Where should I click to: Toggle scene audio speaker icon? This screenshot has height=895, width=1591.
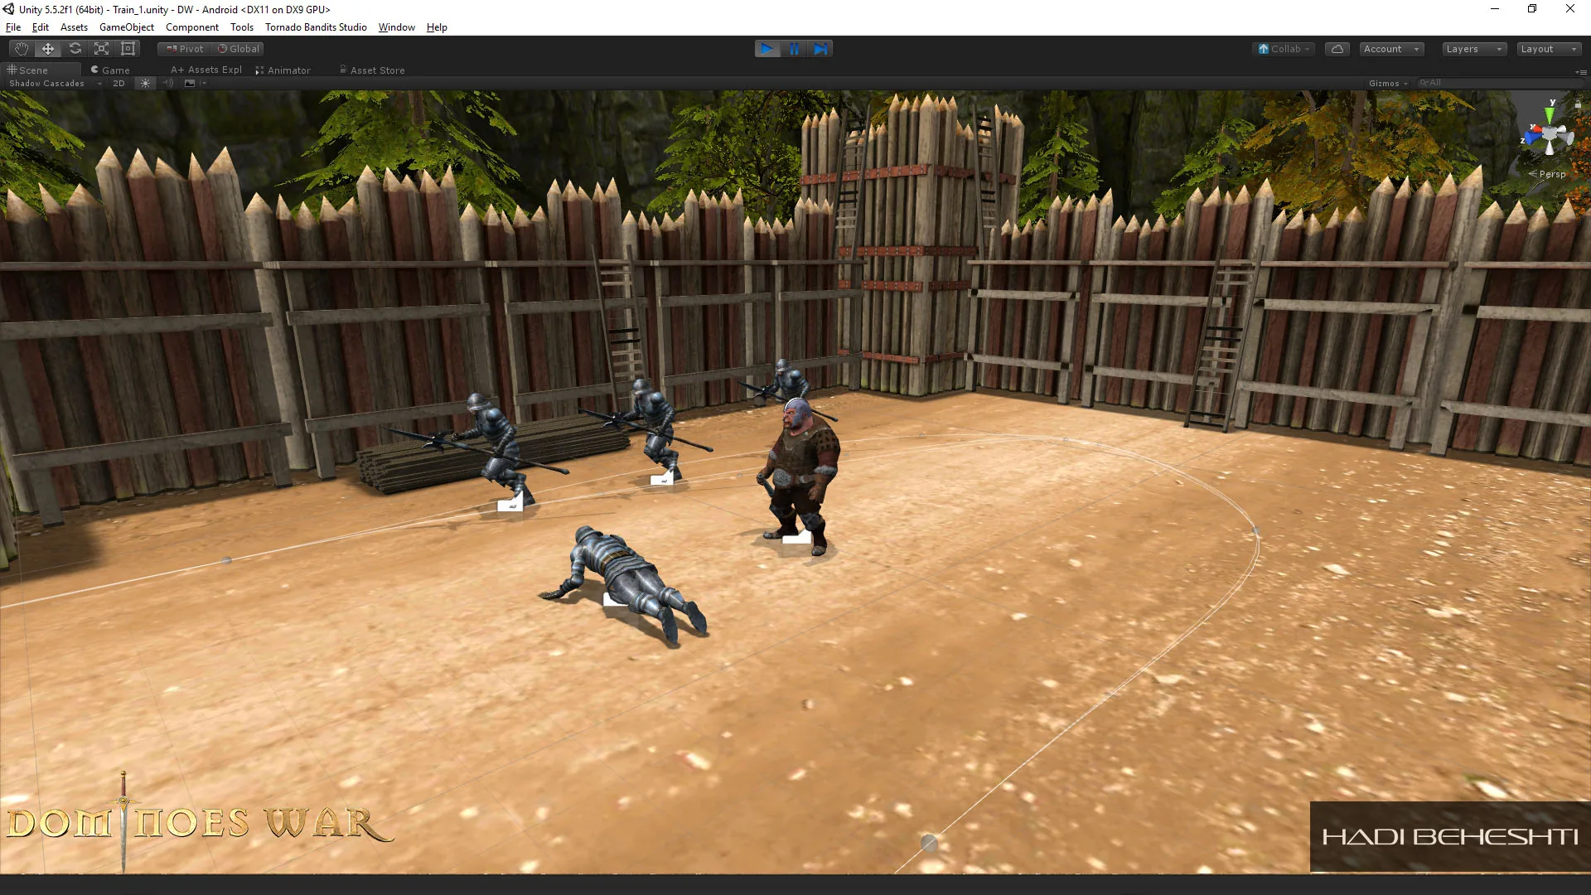tap(168, 84)
